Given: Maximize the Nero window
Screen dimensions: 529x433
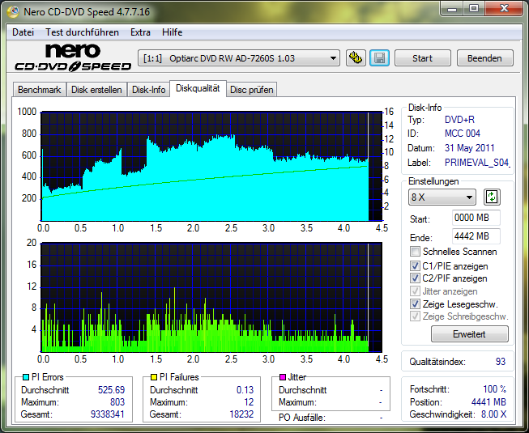Looking at the screenshot, I should (x=474, y=9).
